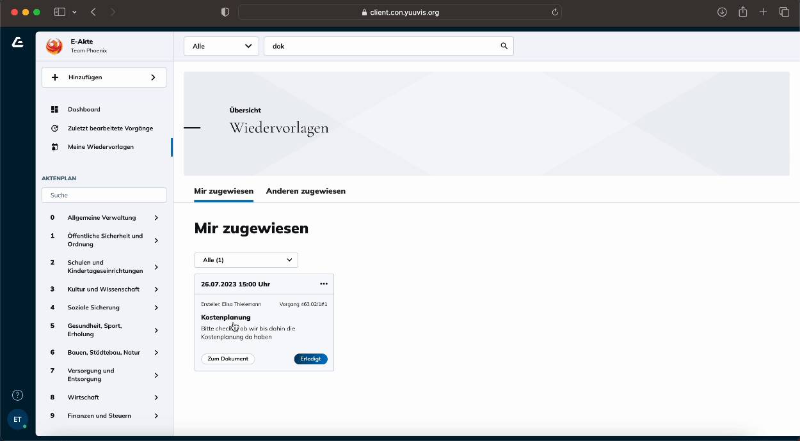This screenshot has width=800, height=441.
Task: Open Safari downloads icon
Action: (x=722, y=12)
